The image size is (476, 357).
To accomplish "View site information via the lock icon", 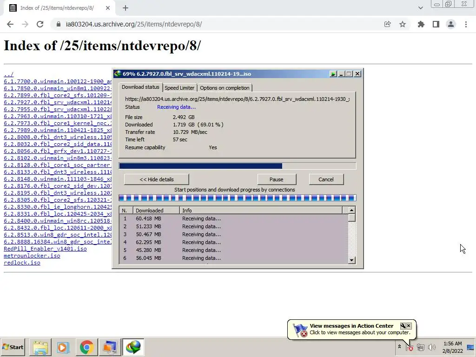I will [x=59, y=24].
